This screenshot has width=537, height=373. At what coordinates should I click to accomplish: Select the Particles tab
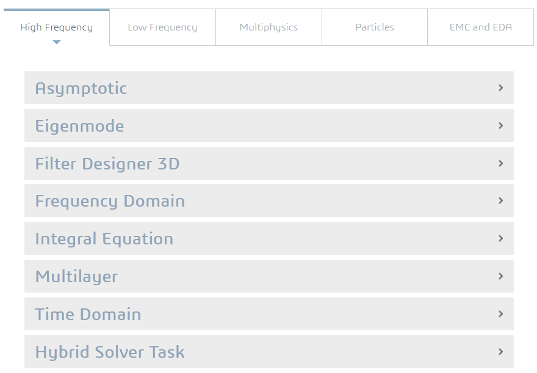(375, 27)
